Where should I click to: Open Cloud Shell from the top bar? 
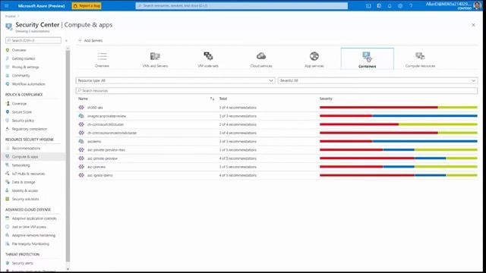pyautogui.click(x=368, y=5)
